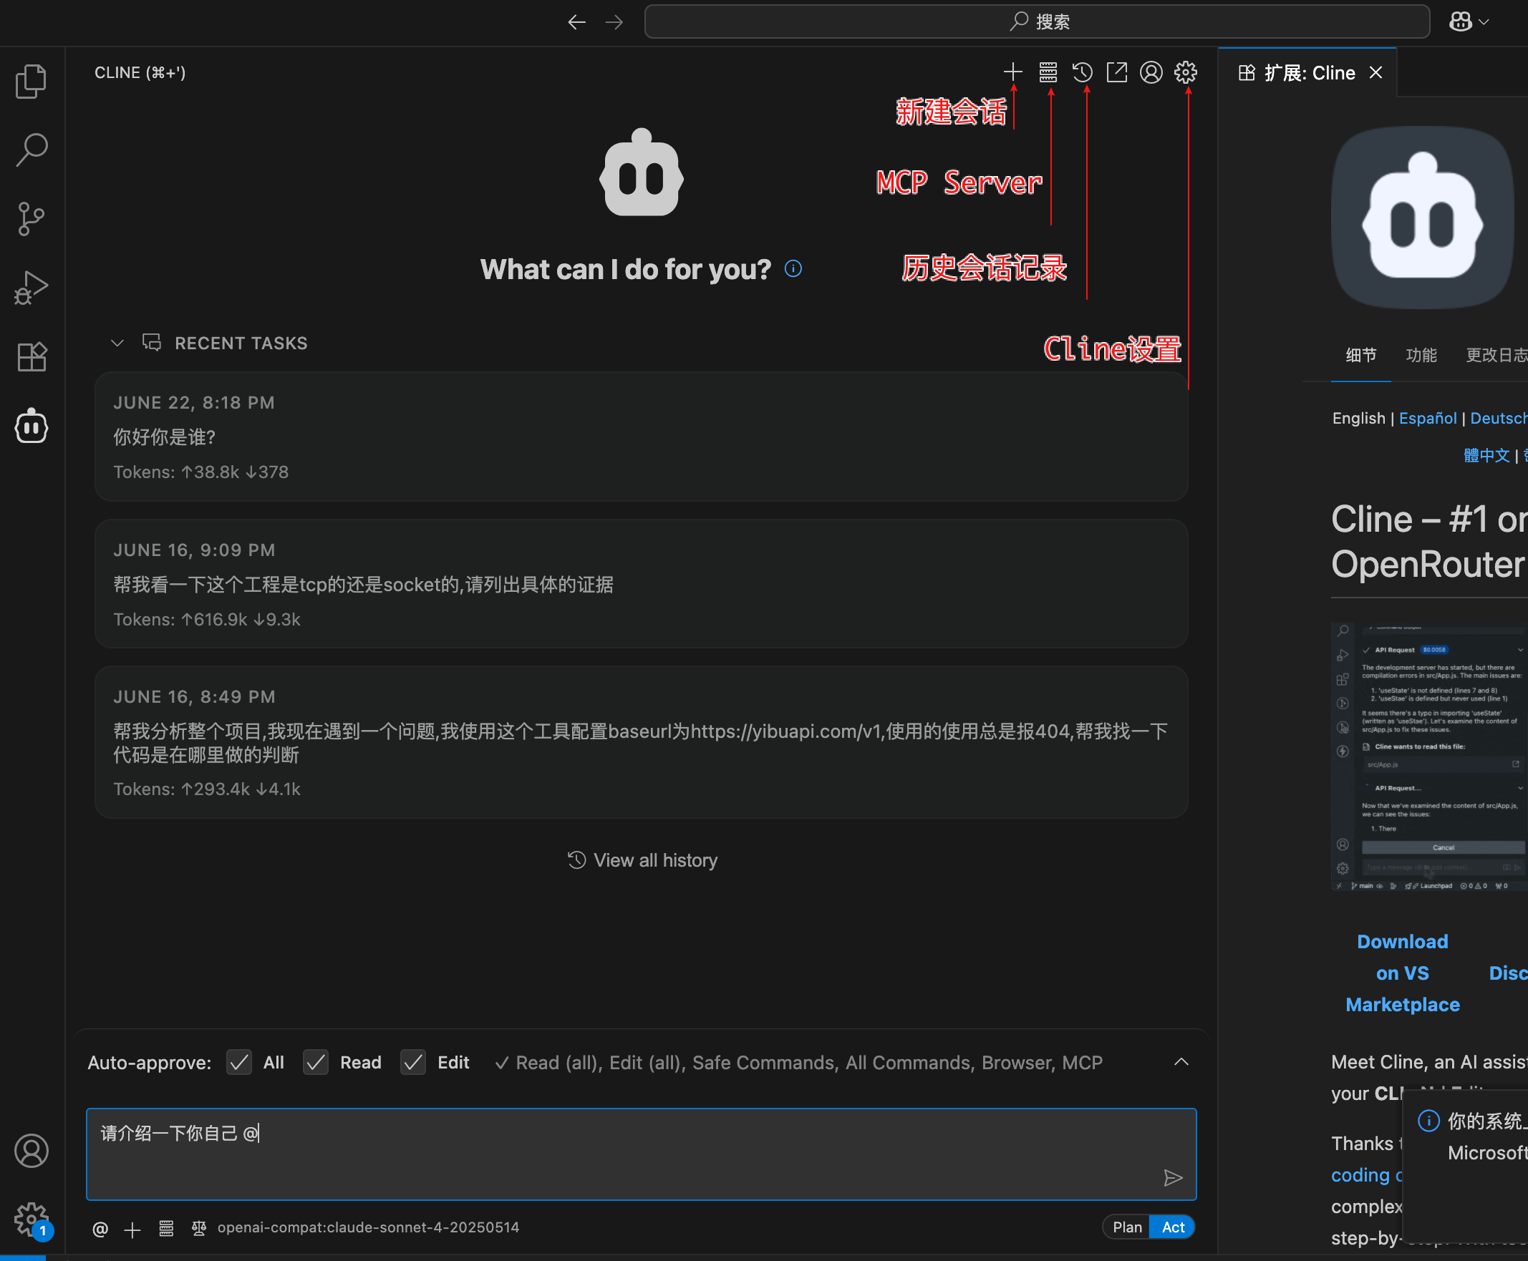Open Cline history of past conversations
The height and width of the screenshot is (1261, 1528).
pyautogui.click(x=1082, y=72)
